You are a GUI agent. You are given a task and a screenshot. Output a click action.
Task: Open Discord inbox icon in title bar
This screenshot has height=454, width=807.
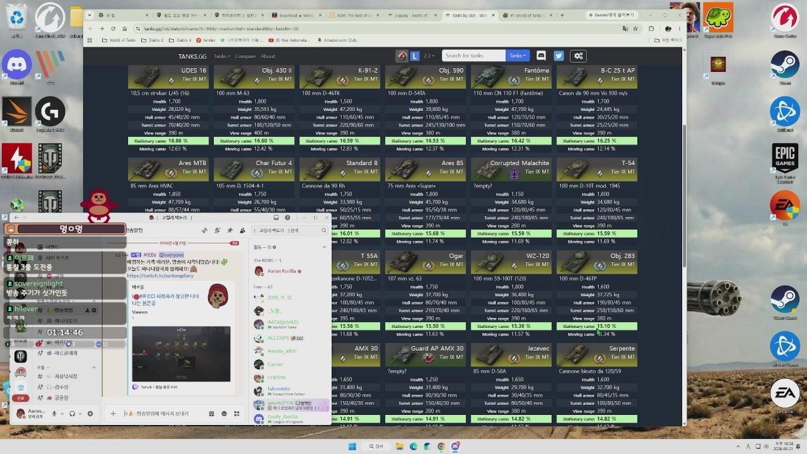click(x=276, y=218)
